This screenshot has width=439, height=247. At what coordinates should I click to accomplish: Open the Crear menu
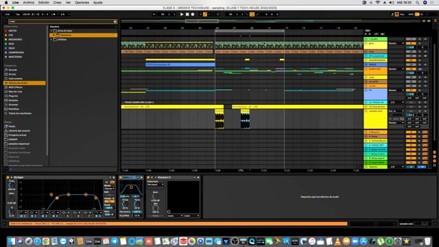tap(58, 3)
